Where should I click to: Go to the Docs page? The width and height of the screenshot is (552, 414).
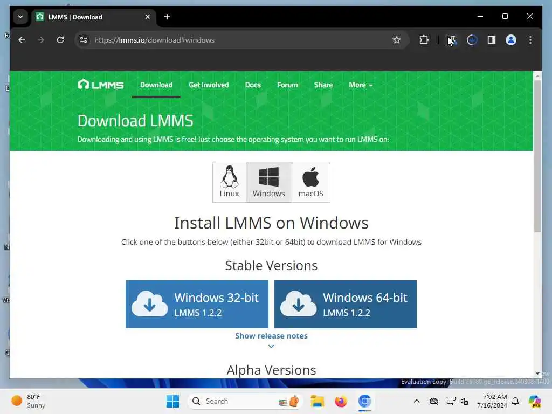click(x=253, y=85)
